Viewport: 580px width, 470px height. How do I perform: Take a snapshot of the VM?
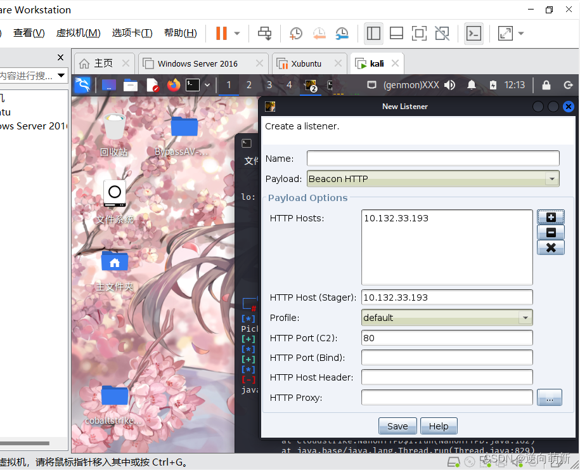point(296,34)
